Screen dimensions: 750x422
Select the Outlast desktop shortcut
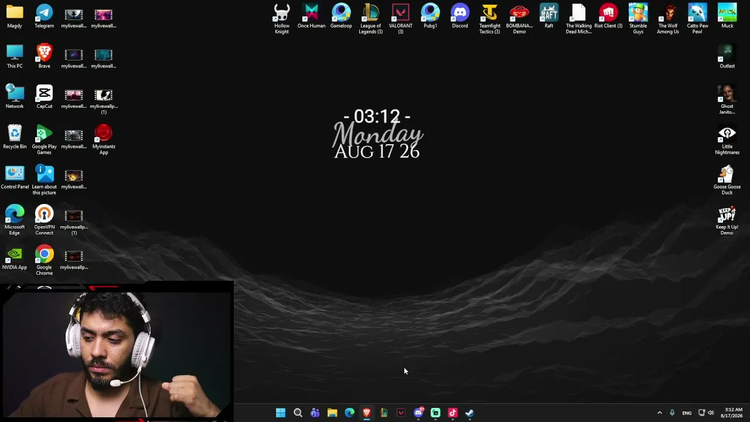[727, 57]
